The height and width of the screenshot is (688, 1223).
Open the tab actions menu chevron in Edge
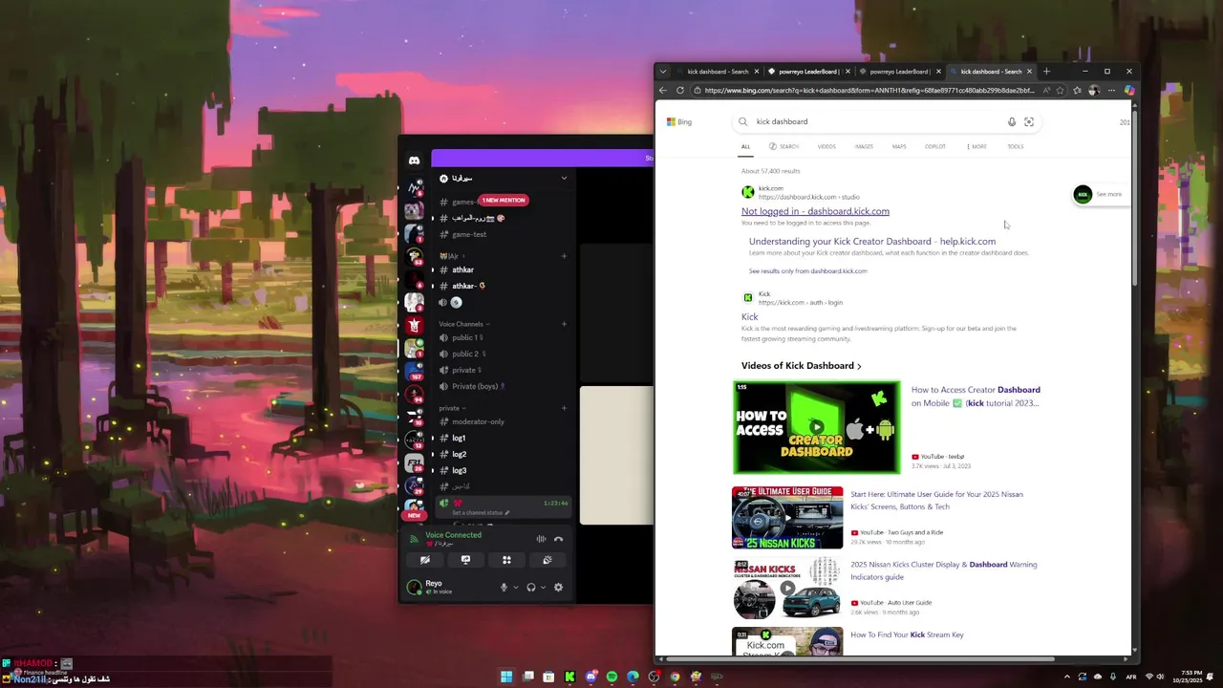pos(663,72)
